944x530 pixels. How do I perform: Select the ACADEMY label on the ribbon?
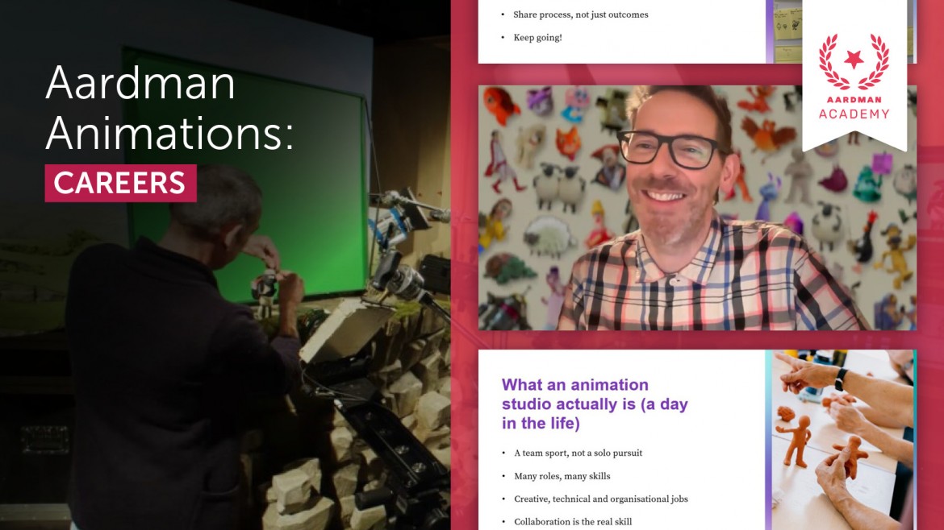856,114
